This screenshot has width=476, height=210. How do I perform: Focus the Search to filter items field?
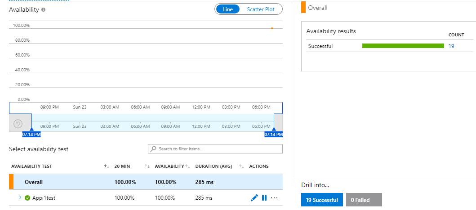218,149
